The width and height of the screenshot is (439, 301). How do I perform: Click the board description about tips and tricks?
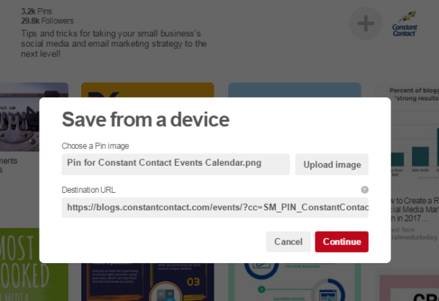pyautogui.click(x=113, y=44)
